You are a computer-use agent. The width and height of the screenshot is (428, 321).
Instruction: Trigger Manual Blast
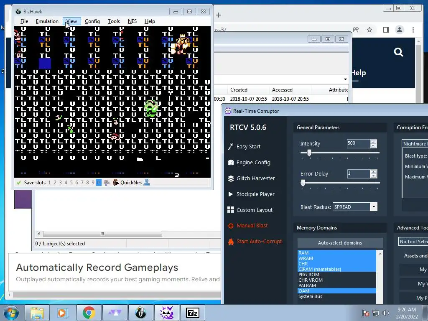pyautogui.click(x=252, y=225)
